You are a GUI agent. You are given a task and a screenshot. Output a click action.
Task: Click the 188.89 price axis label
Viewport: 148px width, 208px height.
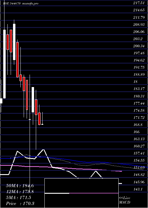point(139,75)
